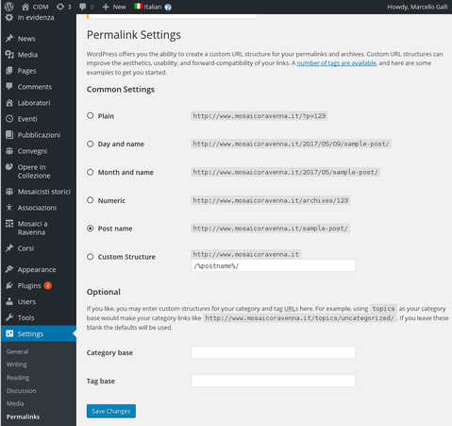Click the WordPress logo icon
452x426 pixels.
[9, 7]
